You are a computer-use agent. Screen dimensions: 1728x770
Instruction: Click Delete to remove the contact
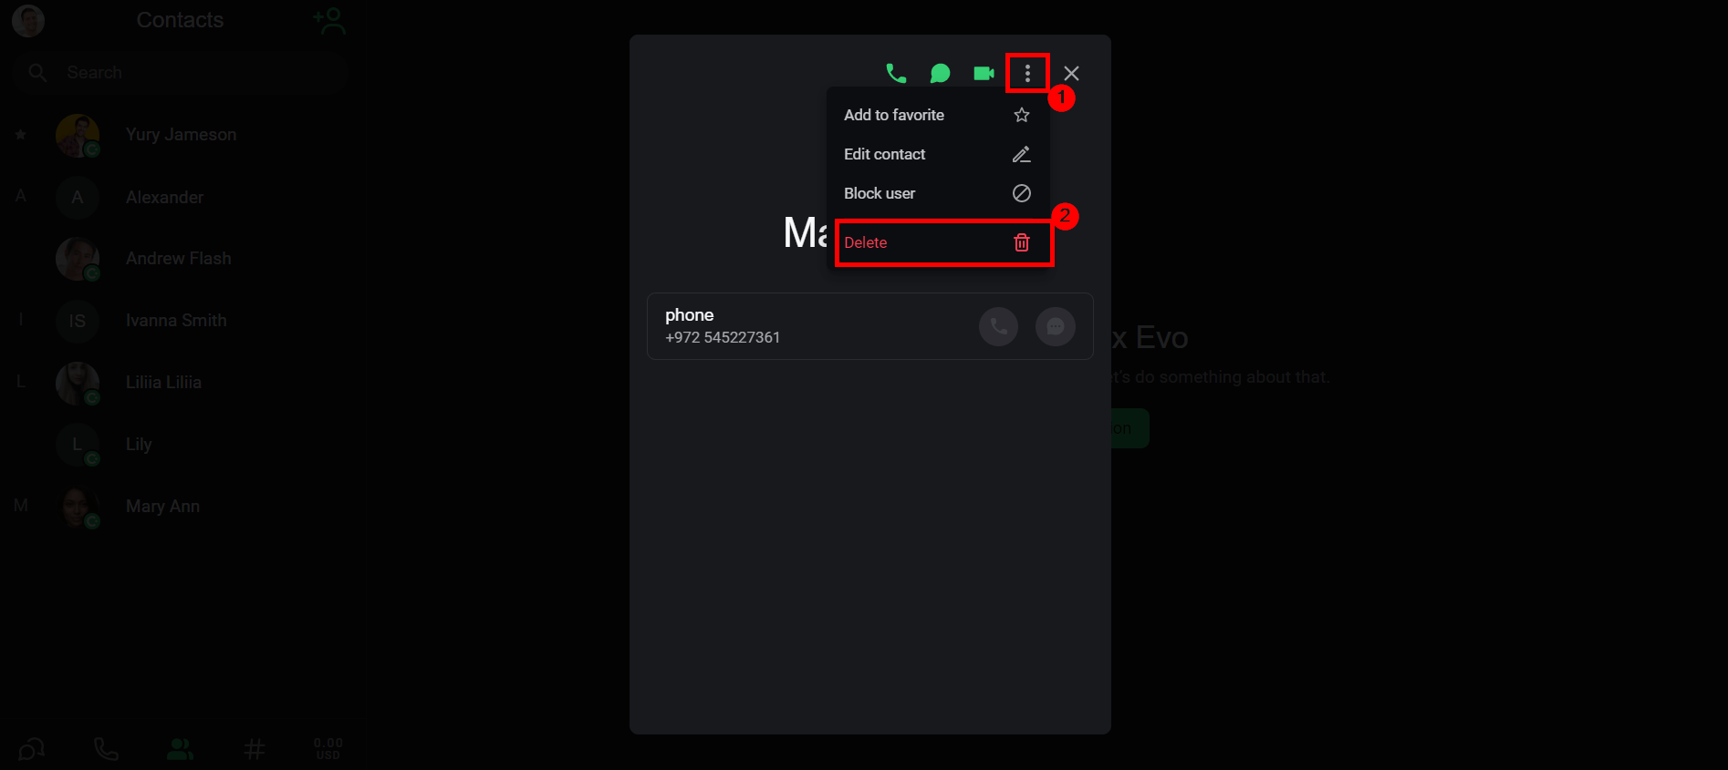click(x=943, y=242)
